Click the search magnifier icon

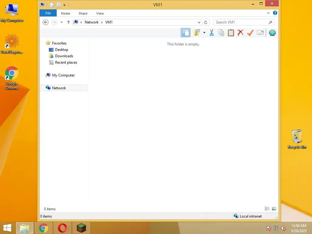[270, 22]
